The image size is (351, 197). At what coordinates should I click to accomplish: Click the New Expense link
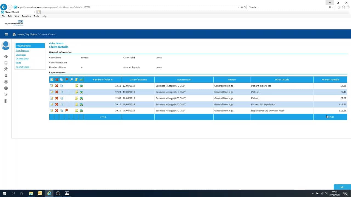tap(22, 51)
